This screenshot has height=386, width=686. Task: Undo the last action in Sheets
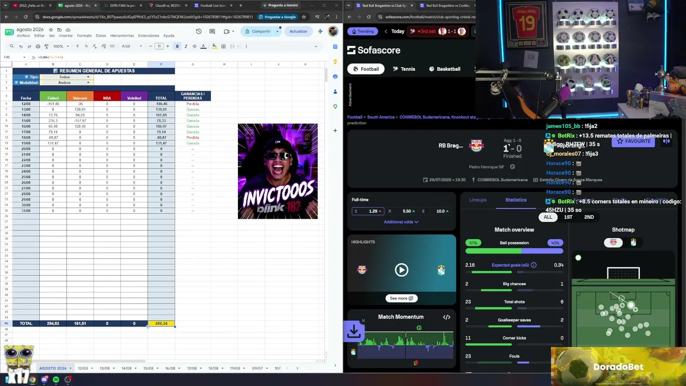[x=21, y=46]
